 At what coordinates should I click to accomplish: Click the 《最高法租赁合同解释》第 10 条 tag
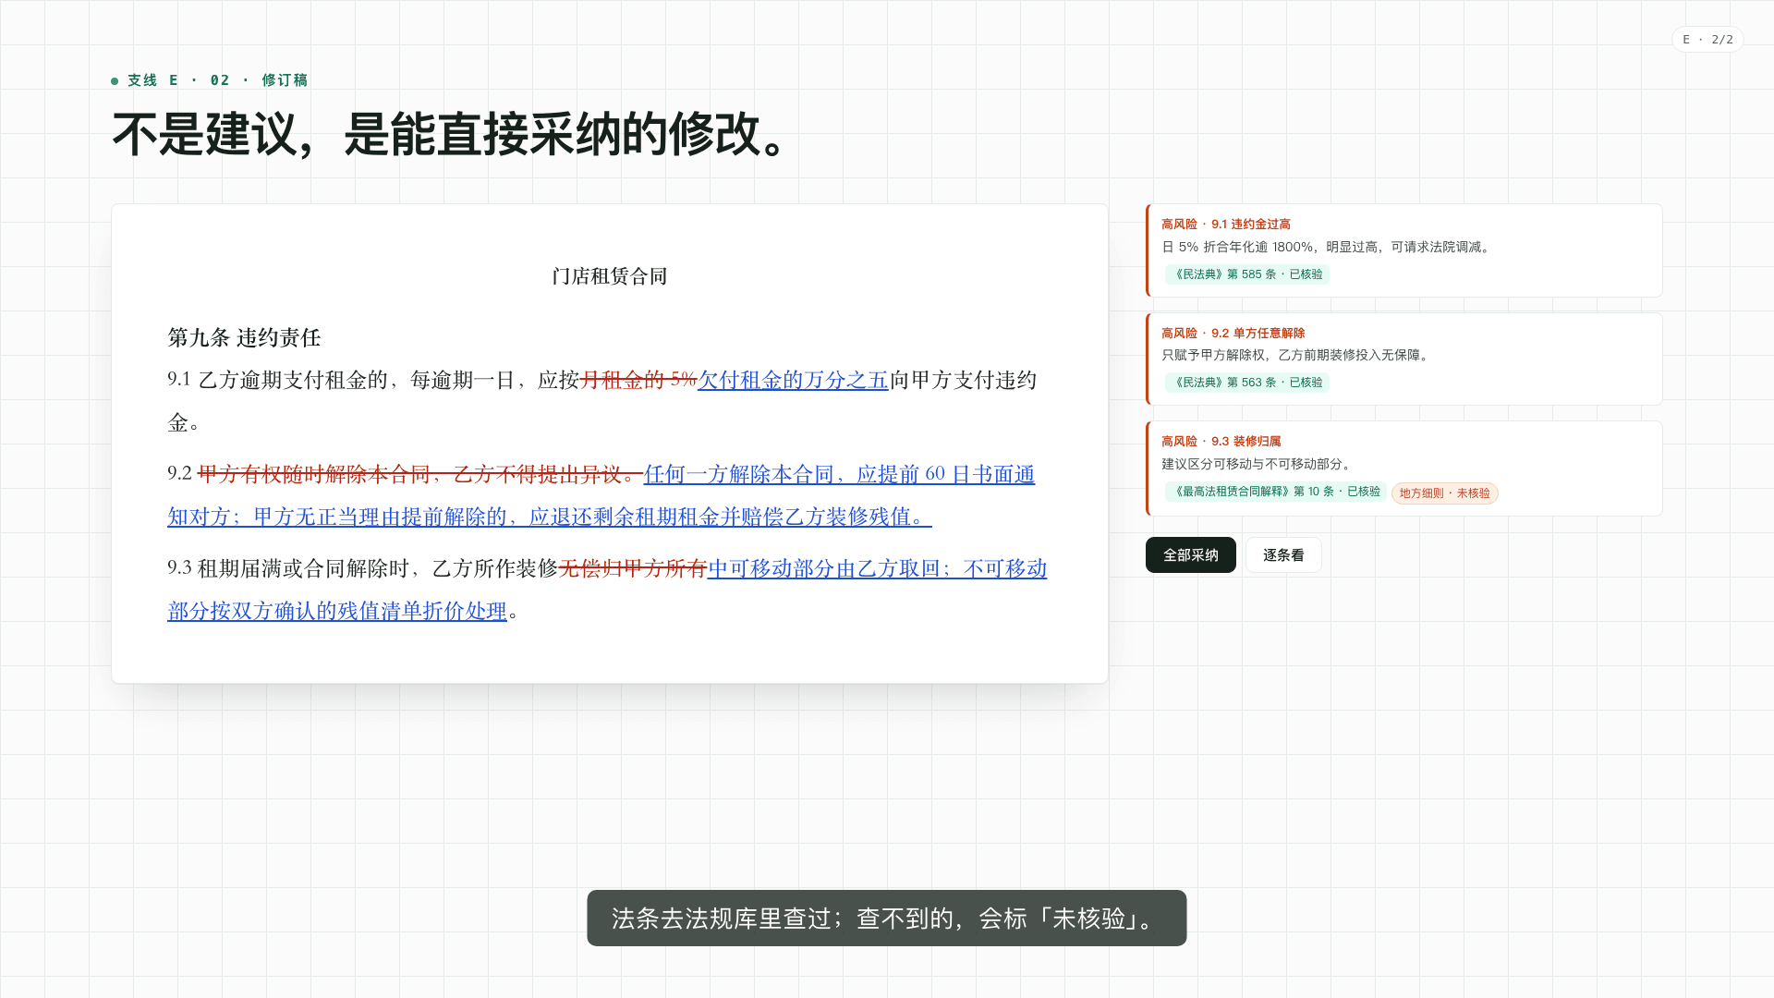coord(1276,492)
